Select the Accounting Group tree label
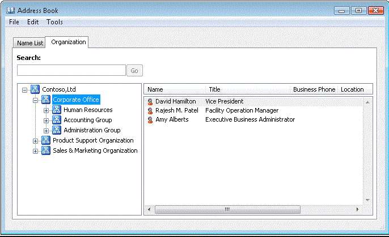Screen dimensions: 389x237 [88, 120]
